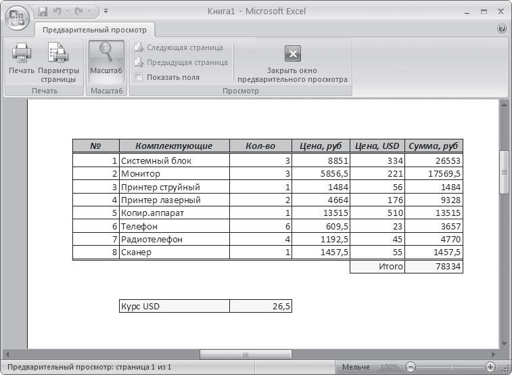
Task: Click the Redo arrow icon
Action: [x=79, y=12]
